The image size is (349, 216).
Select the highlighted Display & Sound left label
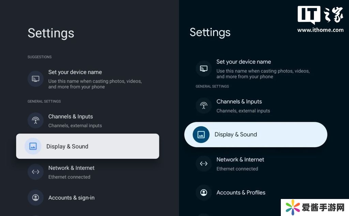67,146
